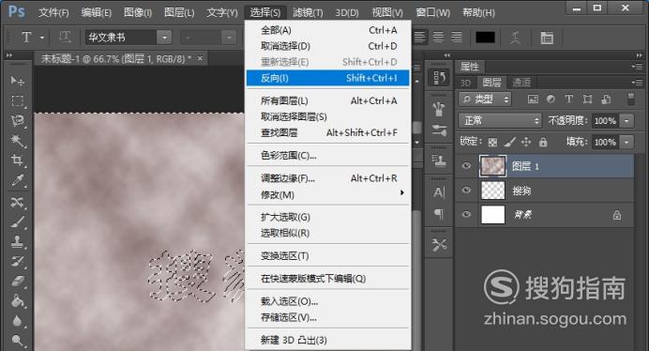This screenshot has width=649, height=351.
Task: Toggle lock all
Action: [543, 142]
